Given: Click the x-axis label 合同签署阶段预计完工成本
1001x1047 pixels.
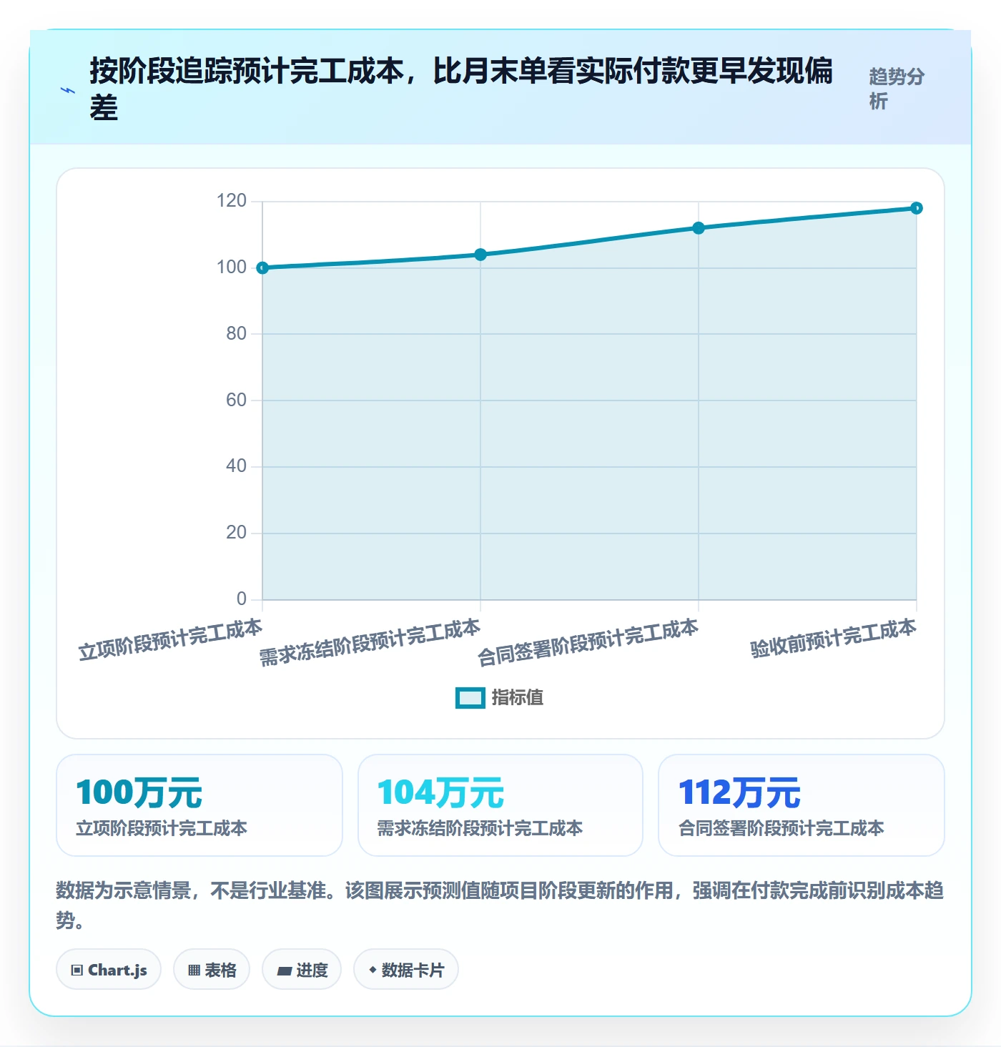Looking at the screenshot, I should (x=588, y=642).
